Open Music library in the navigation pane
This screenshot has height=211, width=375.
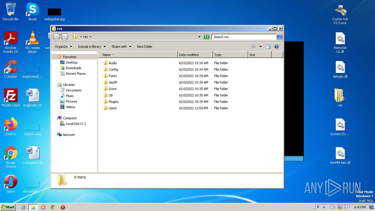click(70, 96)
